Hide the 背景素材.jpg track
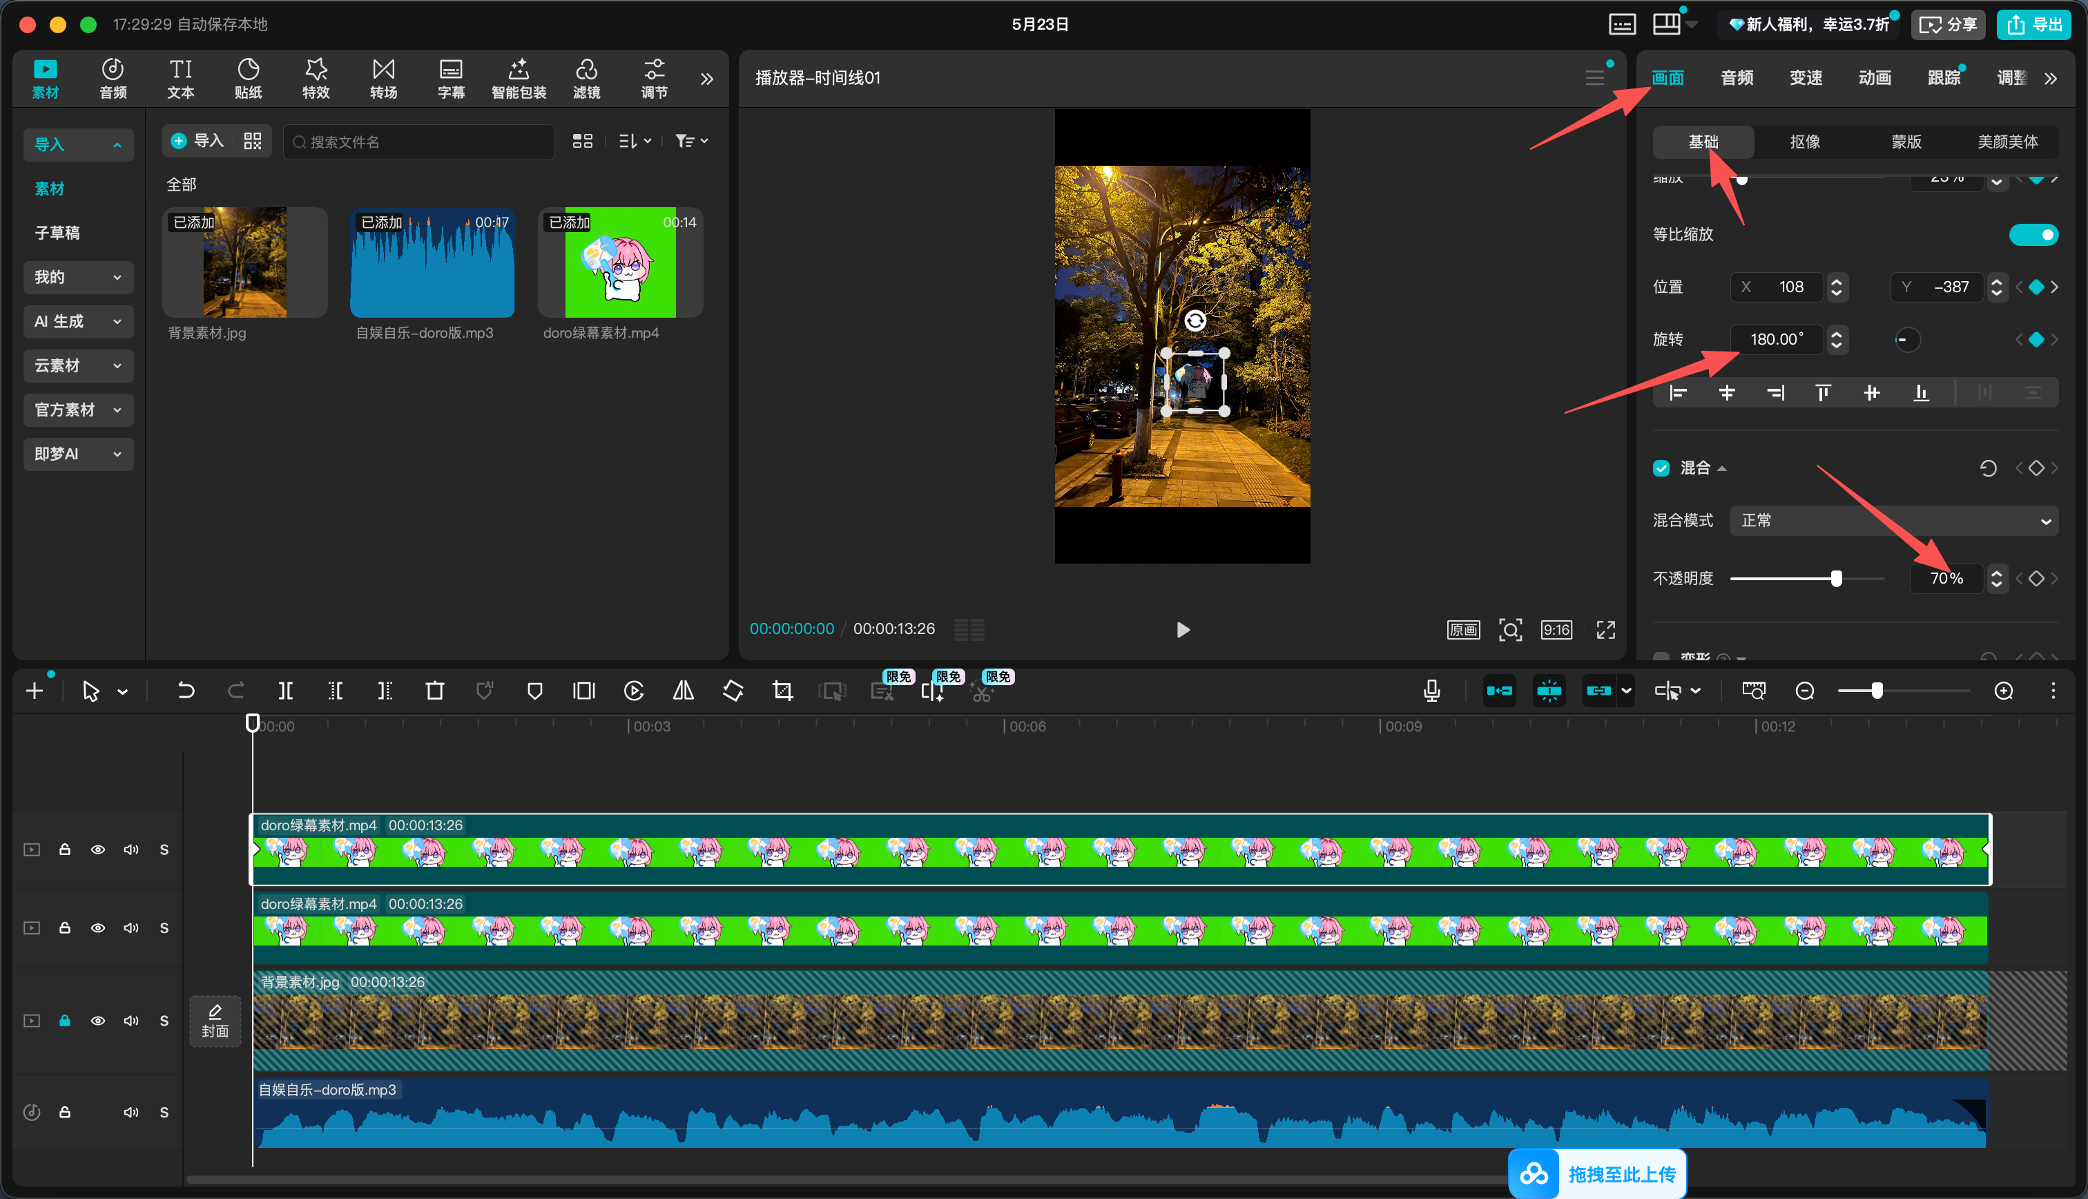Image resolution: width=2088 pixels, height=1199 pixels. pos(97,1021)
